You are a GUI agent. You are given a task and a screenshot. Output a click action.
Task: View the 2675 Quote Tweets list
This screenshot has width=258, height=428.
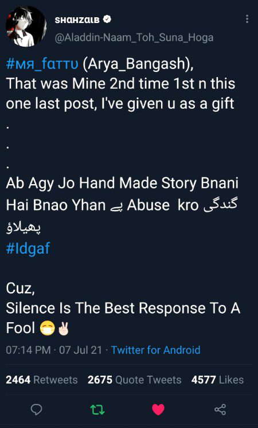[134, 380]
